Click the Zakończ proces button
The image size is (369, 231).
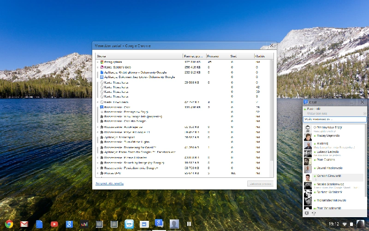coord(260,183)
